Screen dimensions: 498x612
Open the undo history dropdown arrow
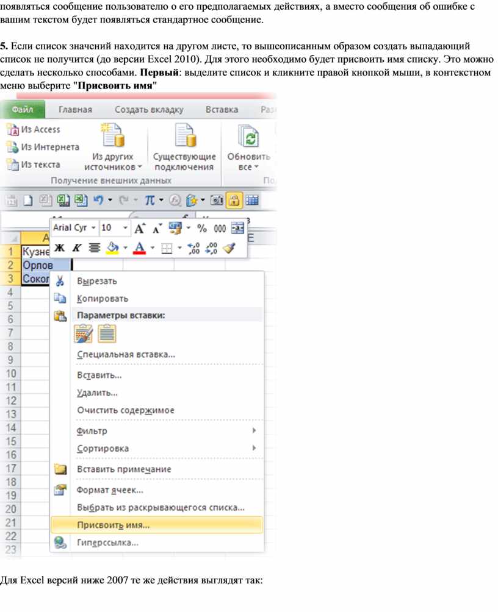tap(110, 201)
